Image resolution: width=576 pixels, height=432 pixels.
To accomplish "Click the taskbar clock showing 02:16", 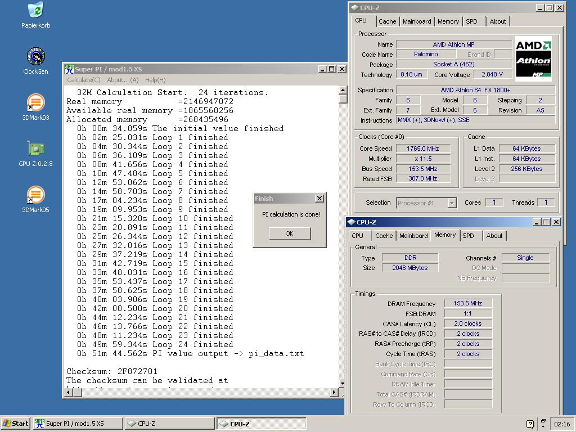I will point(562,424).
